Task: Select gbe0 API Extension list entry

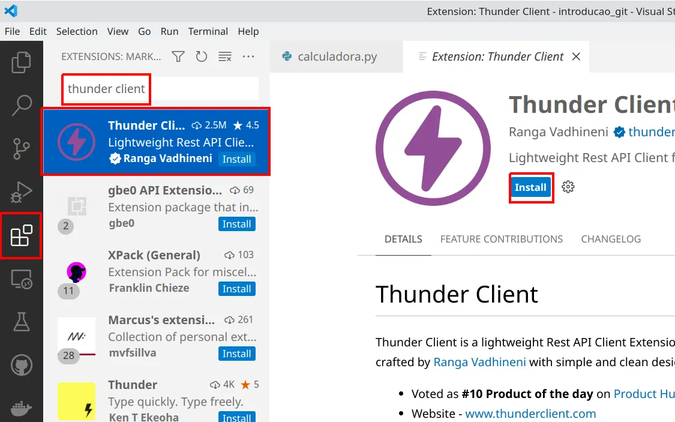Action: (156, 206)
